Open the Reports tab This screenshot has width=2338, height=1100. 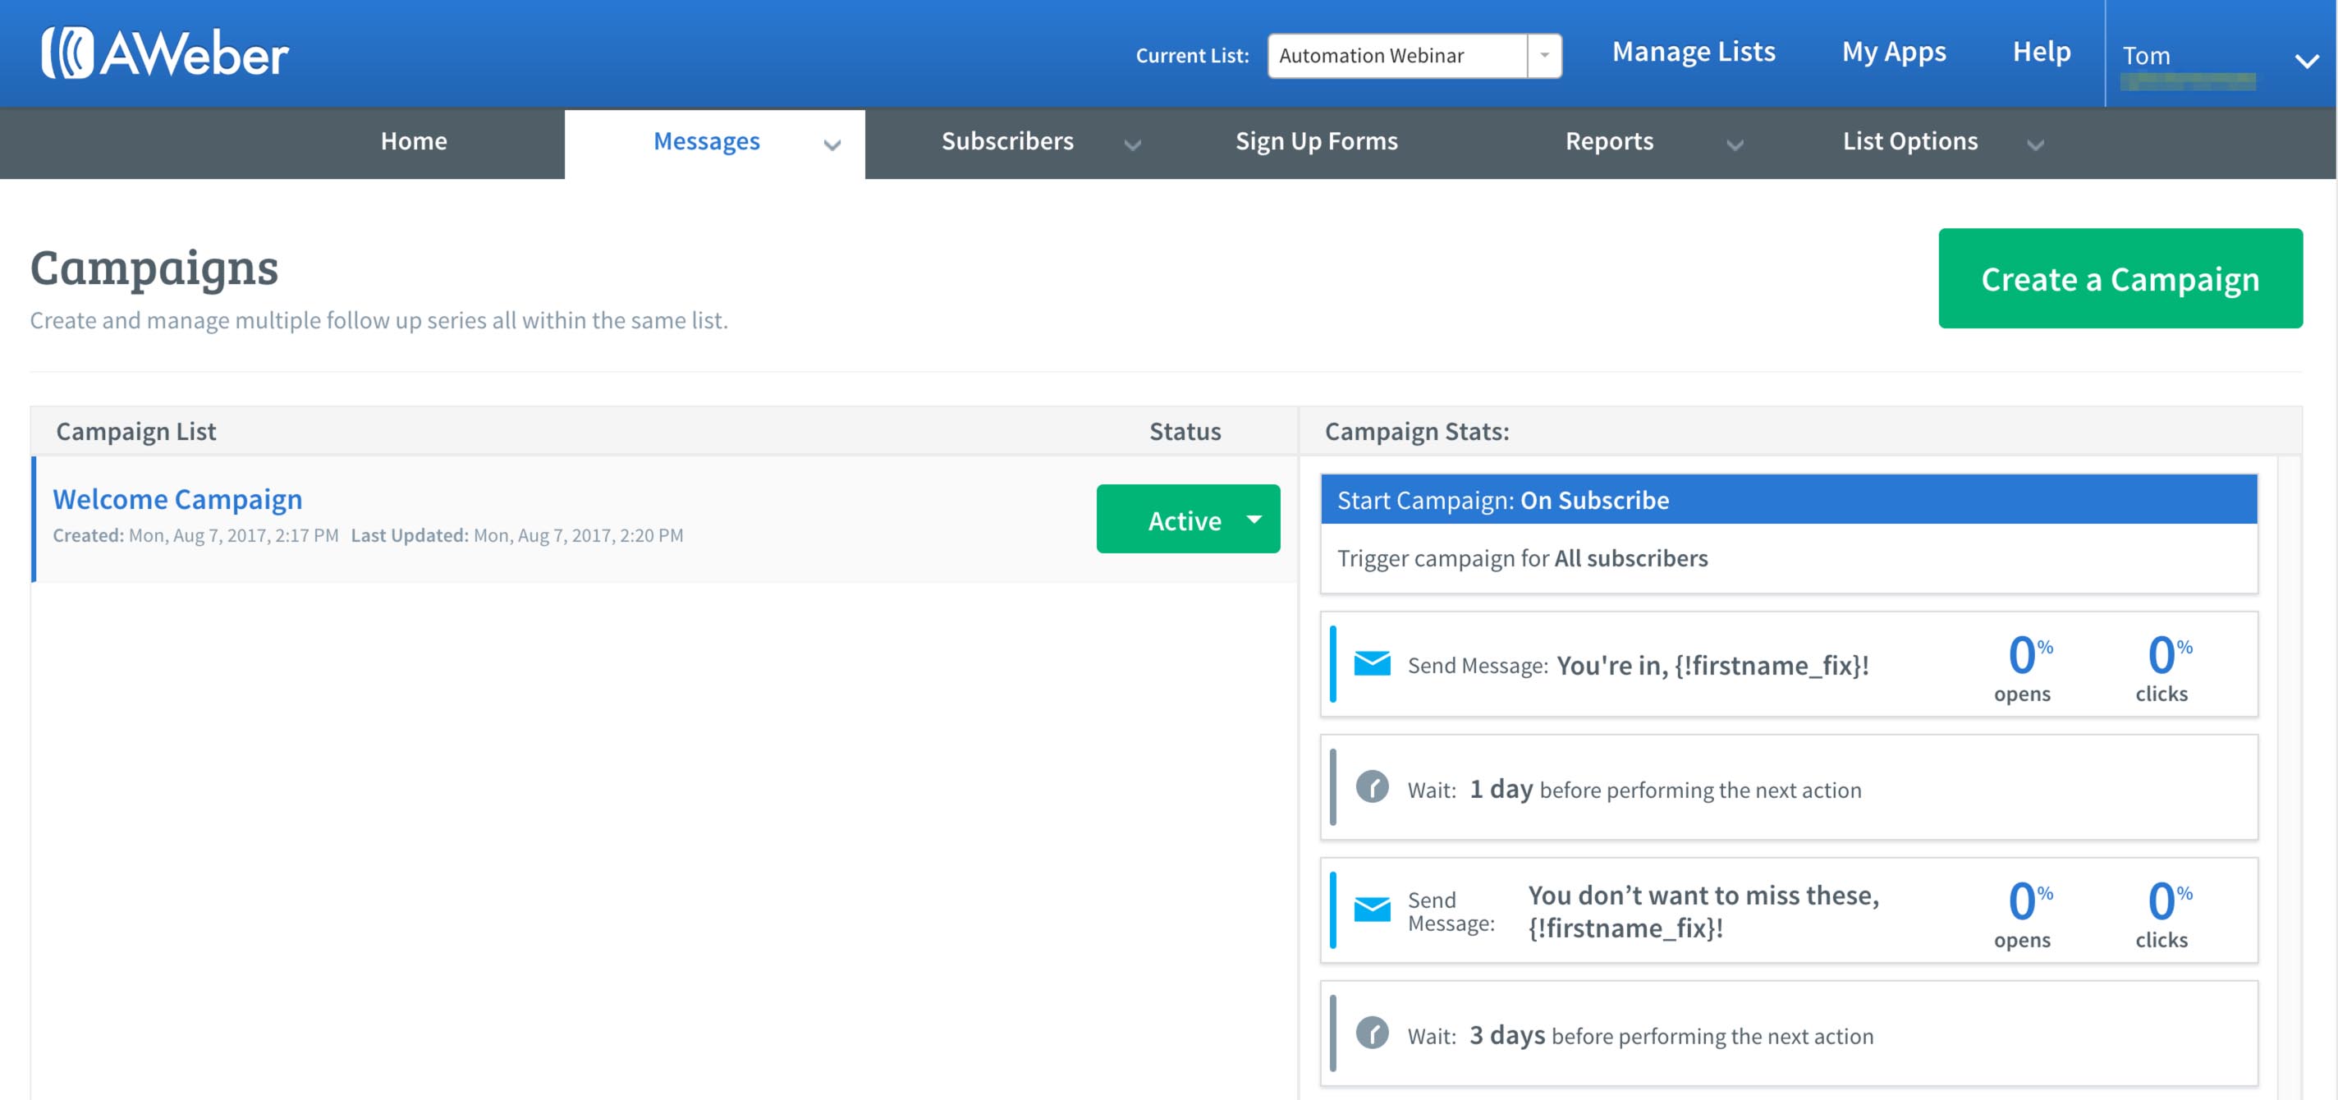(1609, 141)
